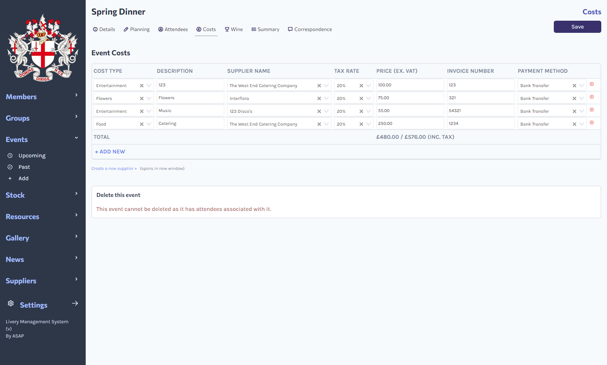Screen dimensions: 607x365
Task: Delete the Flowers cost row
Action: pyautogui.click(x=592, y=97)
